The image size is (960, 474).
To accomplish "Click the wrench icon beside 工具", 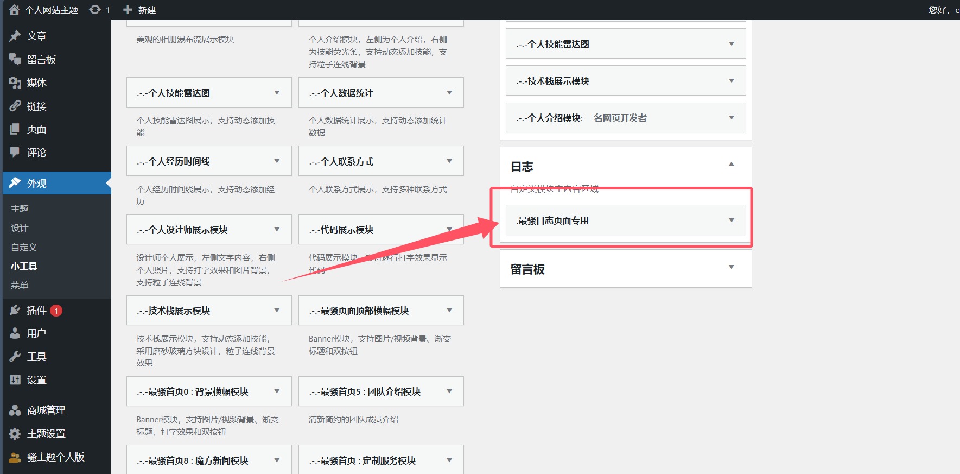I will click(15, 356).
